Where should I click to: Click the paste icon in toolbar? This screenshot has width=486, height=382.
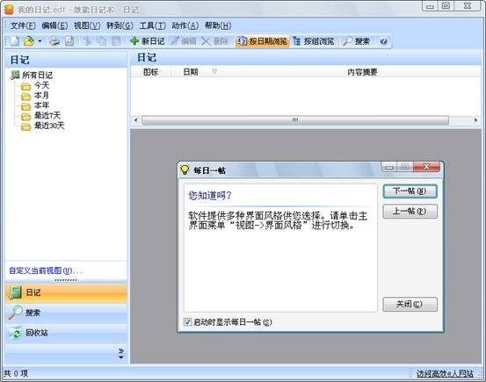pos(116,41)
